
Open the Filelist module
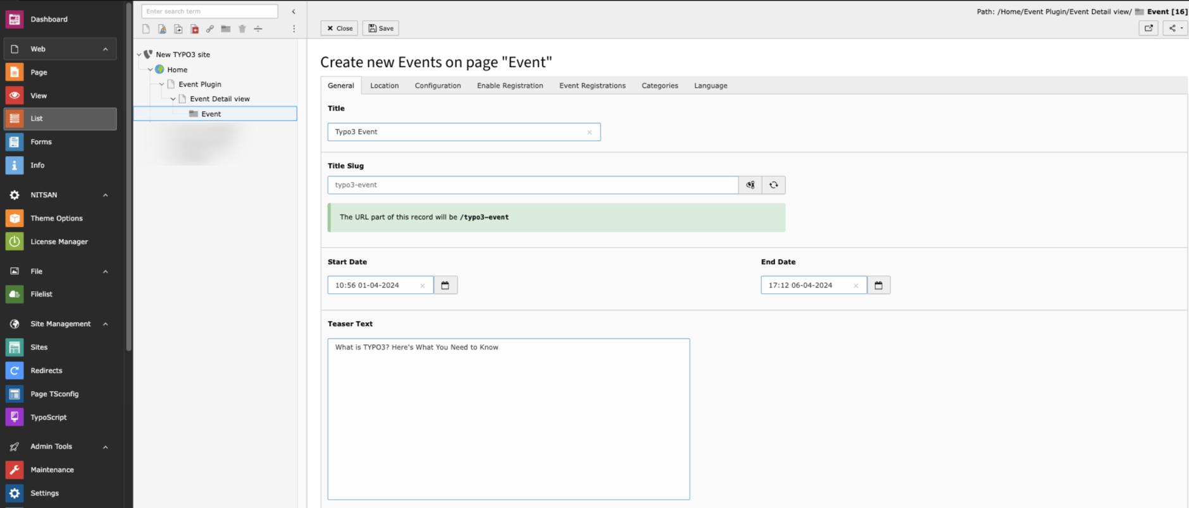click(60, 294)
